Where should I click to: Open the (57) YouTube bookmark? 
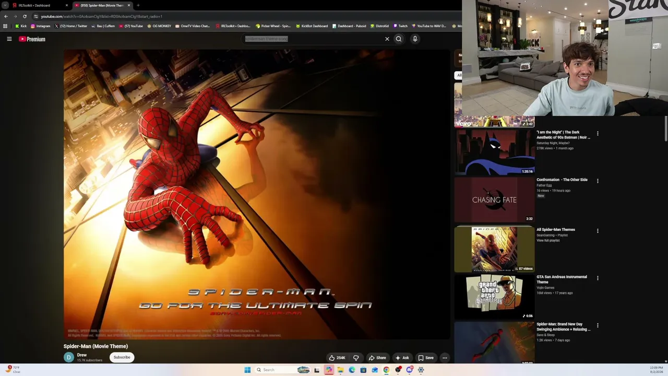[131, 26]
